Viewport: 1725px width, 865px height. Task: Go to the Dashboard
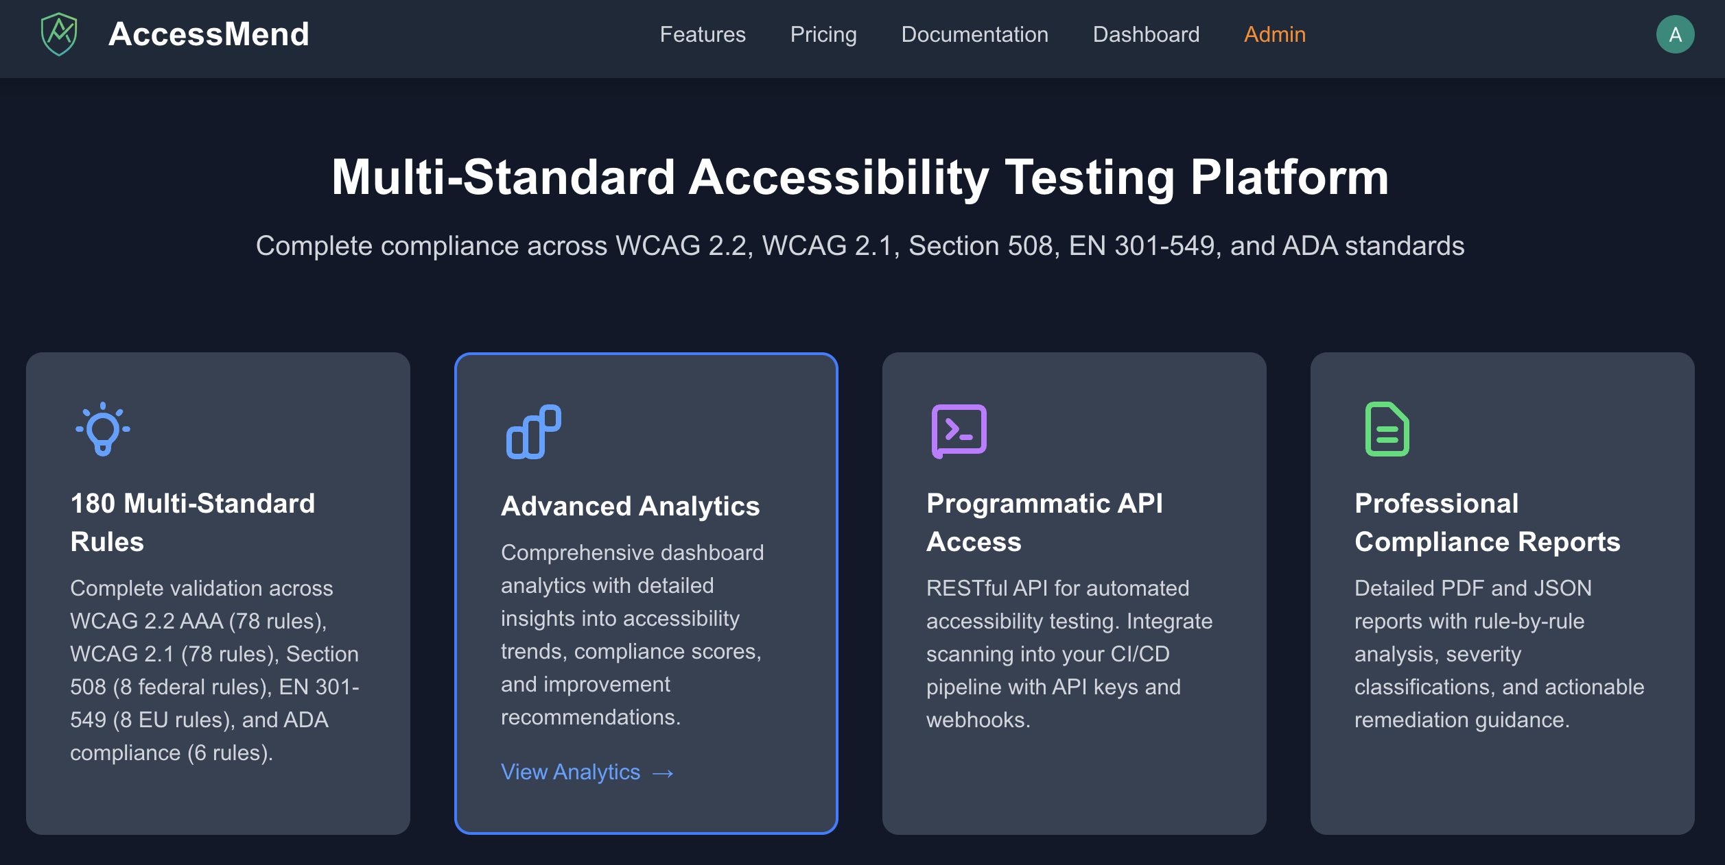1146,34
